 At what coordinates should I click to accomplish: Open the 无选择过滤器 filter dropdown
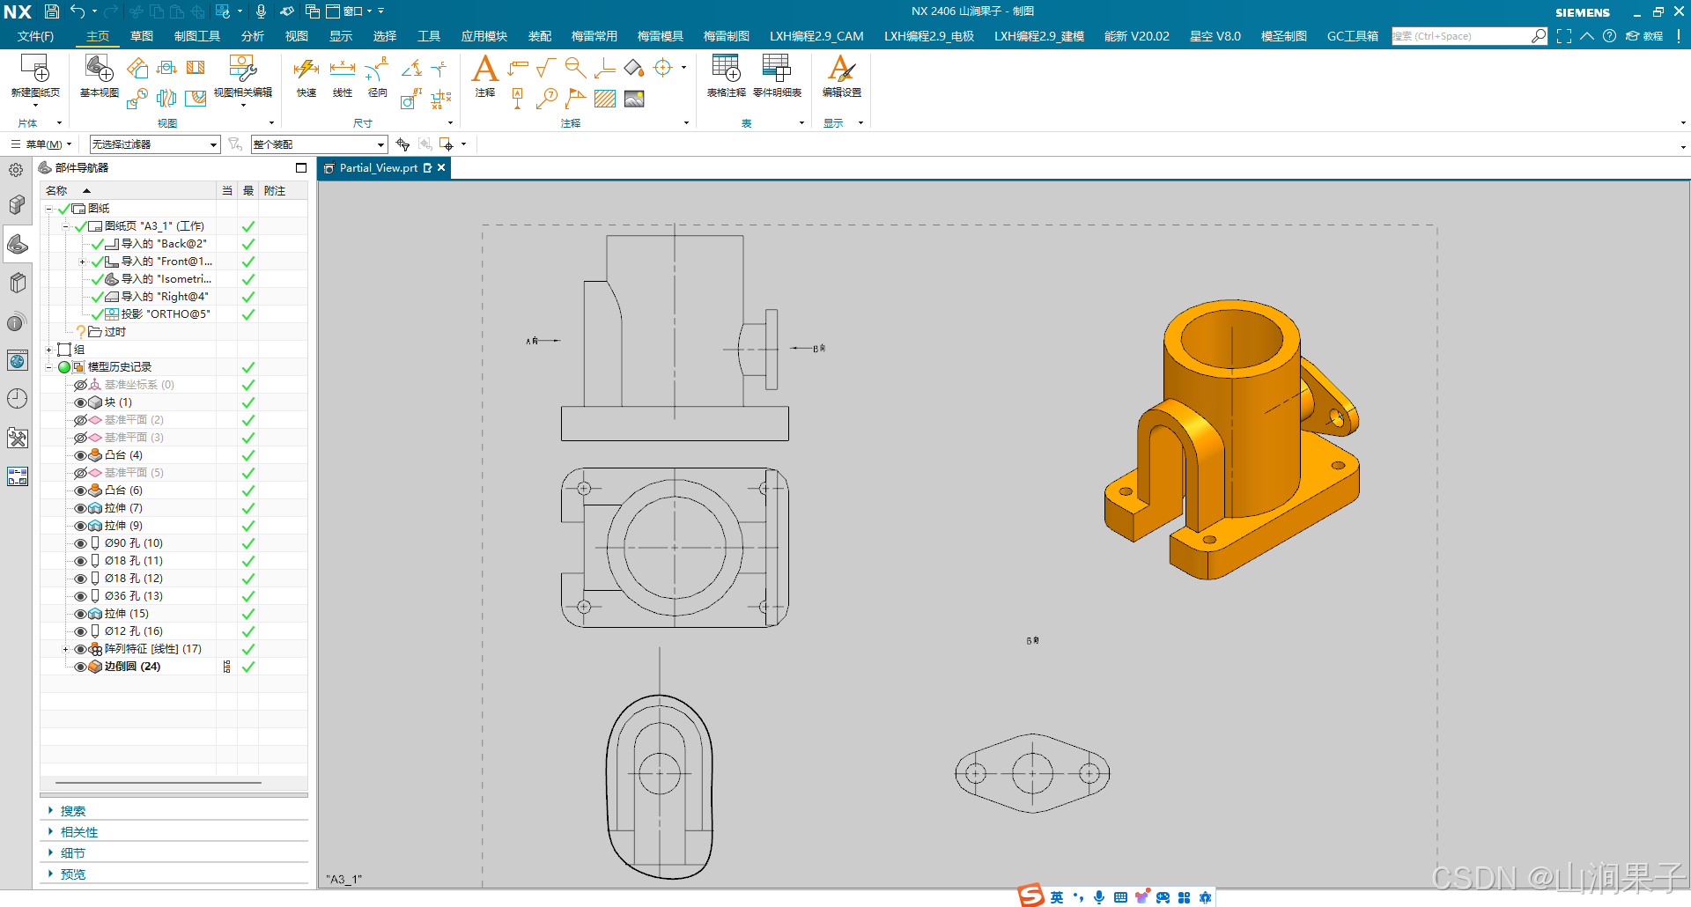click(155, 144)
